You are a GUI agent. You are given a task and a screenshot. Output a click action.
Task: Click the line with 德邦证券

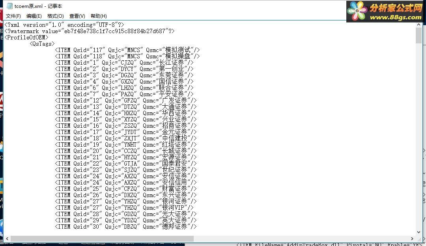[125, 227]
